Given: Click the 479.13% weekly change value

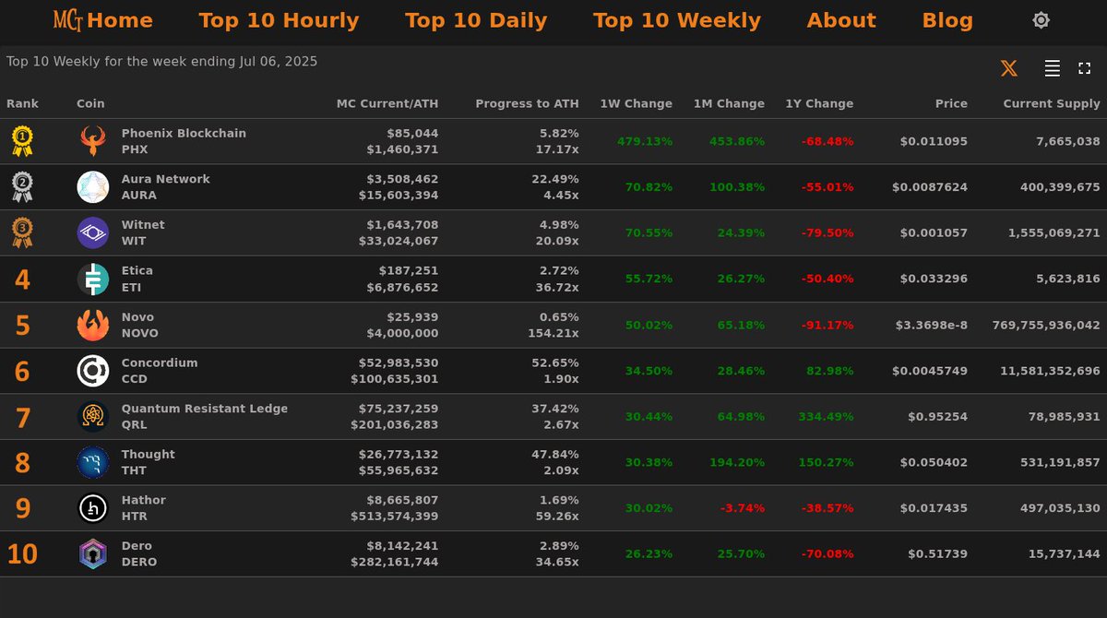Looking at the screenshot, I should (x=645, y=141).
